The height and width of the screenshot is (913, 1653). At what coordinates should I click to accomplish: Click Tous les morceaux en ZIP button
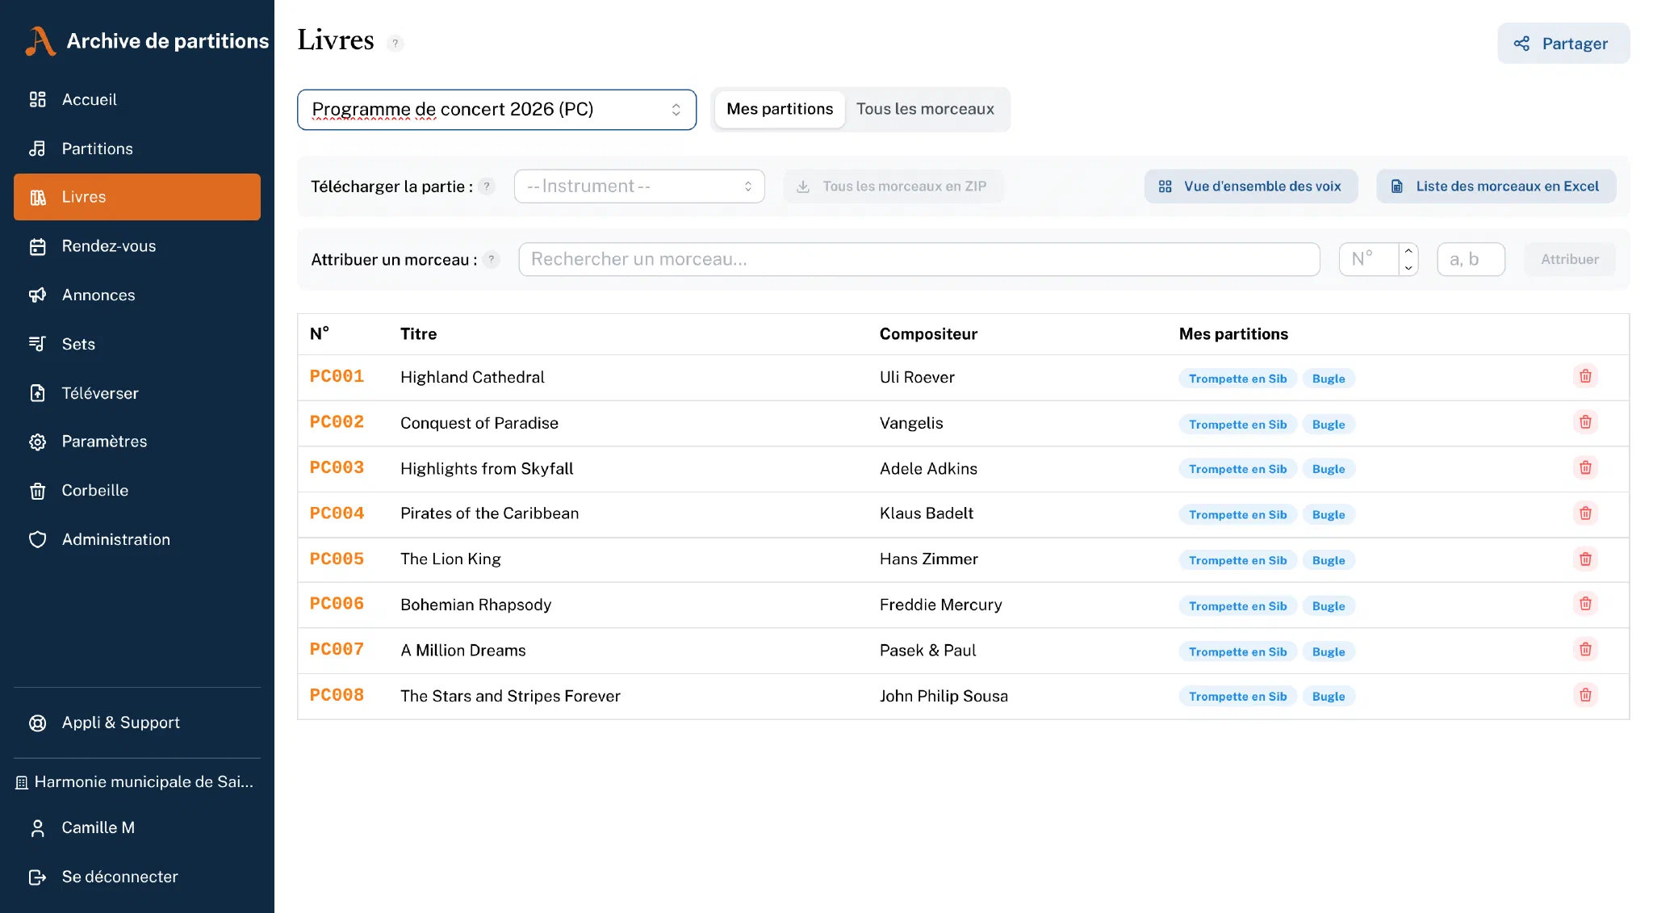coord(893,186)
